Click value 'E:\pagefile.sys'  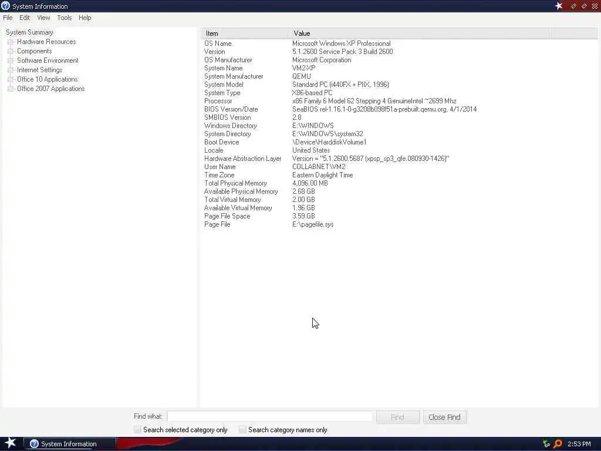point(313,224)
